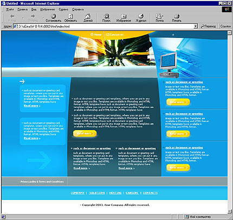Click Read more under bottom center-left column
The width and height of the screenshot is (233, 220).
(x=82, y=168)
